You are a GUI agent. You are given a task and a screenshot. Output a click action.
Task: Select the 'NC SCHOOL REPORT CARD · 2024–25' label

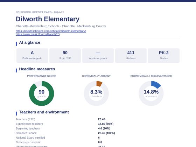coord(40,12)
